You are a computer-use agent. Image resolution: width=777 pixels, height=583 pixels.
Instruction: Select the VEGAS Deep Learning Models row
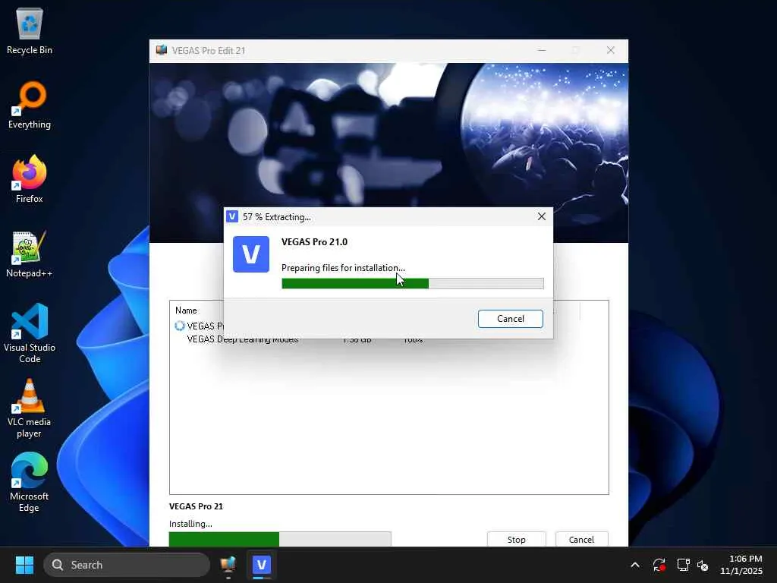[x=389, y=340]
